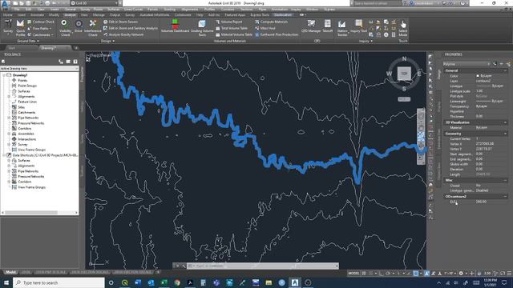Open the Survey tool in Ground Data
The image size is (513, 288).
tap(8, 26)
